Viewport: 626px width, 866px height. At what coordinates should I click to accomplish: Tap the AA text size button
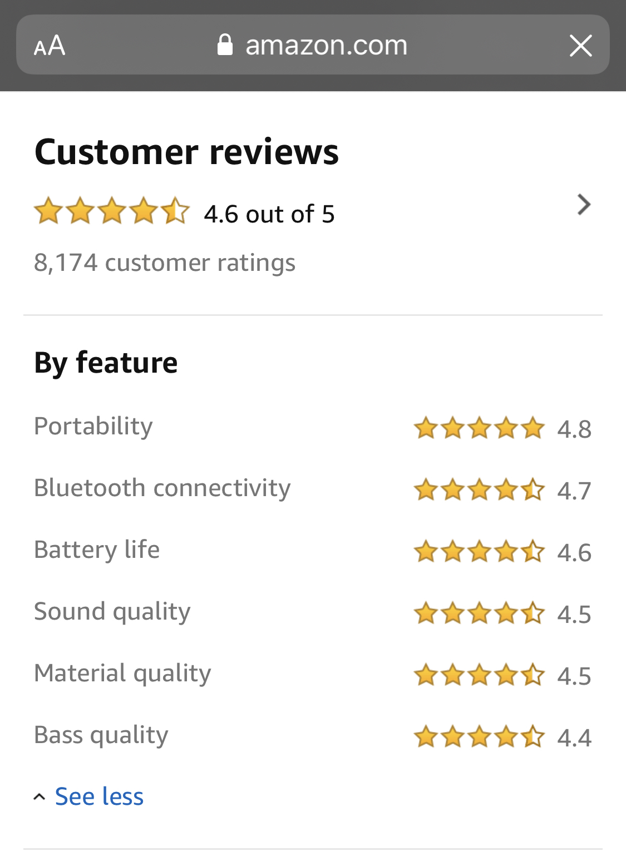point(50,46)
